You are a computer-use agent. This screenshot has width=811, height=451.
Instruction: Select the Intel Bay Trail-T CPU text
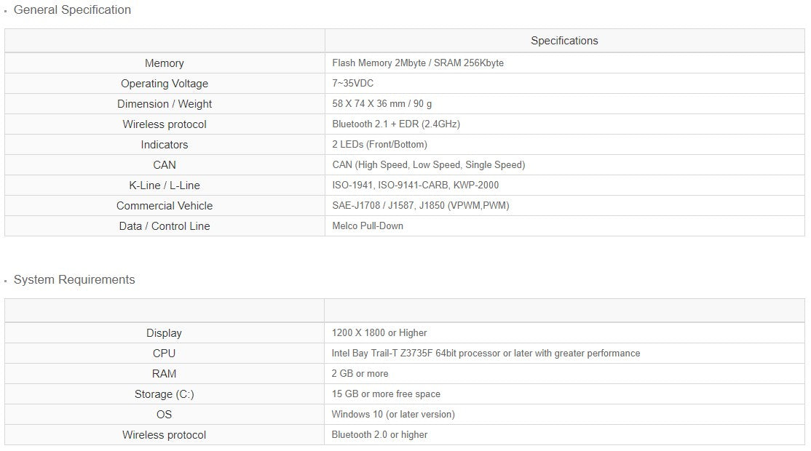coord(486,354)
